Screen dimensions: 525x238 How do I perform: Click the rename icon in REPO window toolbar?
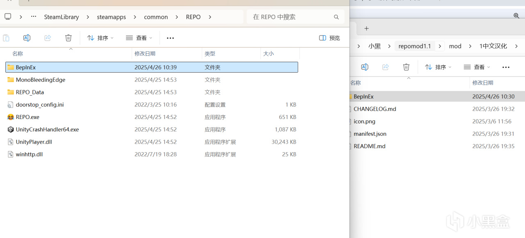coord(27,38)
